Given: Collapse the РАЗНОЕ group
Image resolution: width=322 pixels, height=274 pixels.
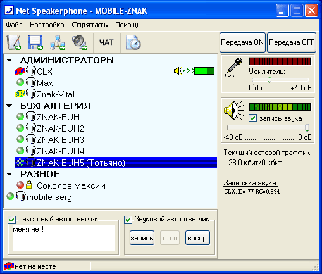Looking at the screenshot, I should pyautogui.click(x=9, y=174).
